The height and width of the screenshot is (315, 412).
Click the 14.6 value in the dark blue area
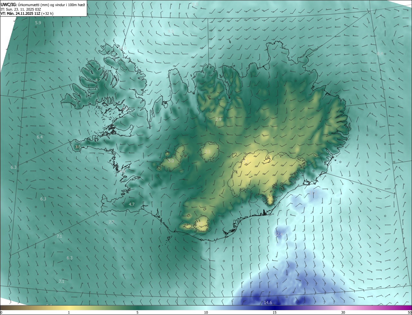pyautogui.click(x=268, y=302)
